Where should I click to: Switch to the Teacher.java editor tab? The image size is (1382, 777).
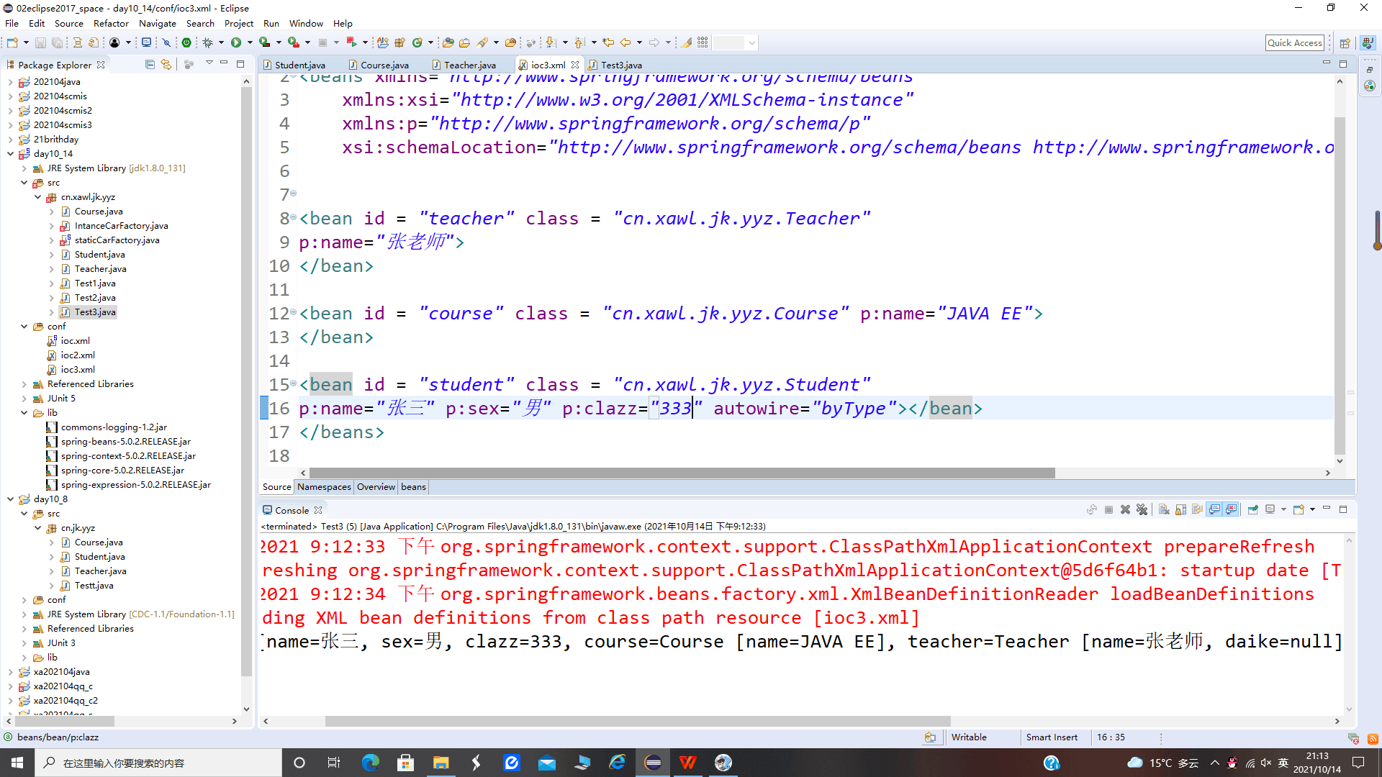click(469, 65)
